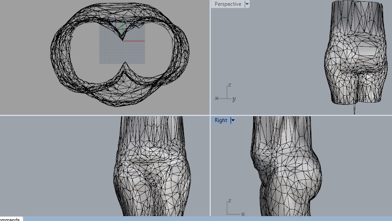This screenshot has width=392, height=221.
Task: Open the Right viewport title menu
Action: pyautogui.click(x=221, y=120)
